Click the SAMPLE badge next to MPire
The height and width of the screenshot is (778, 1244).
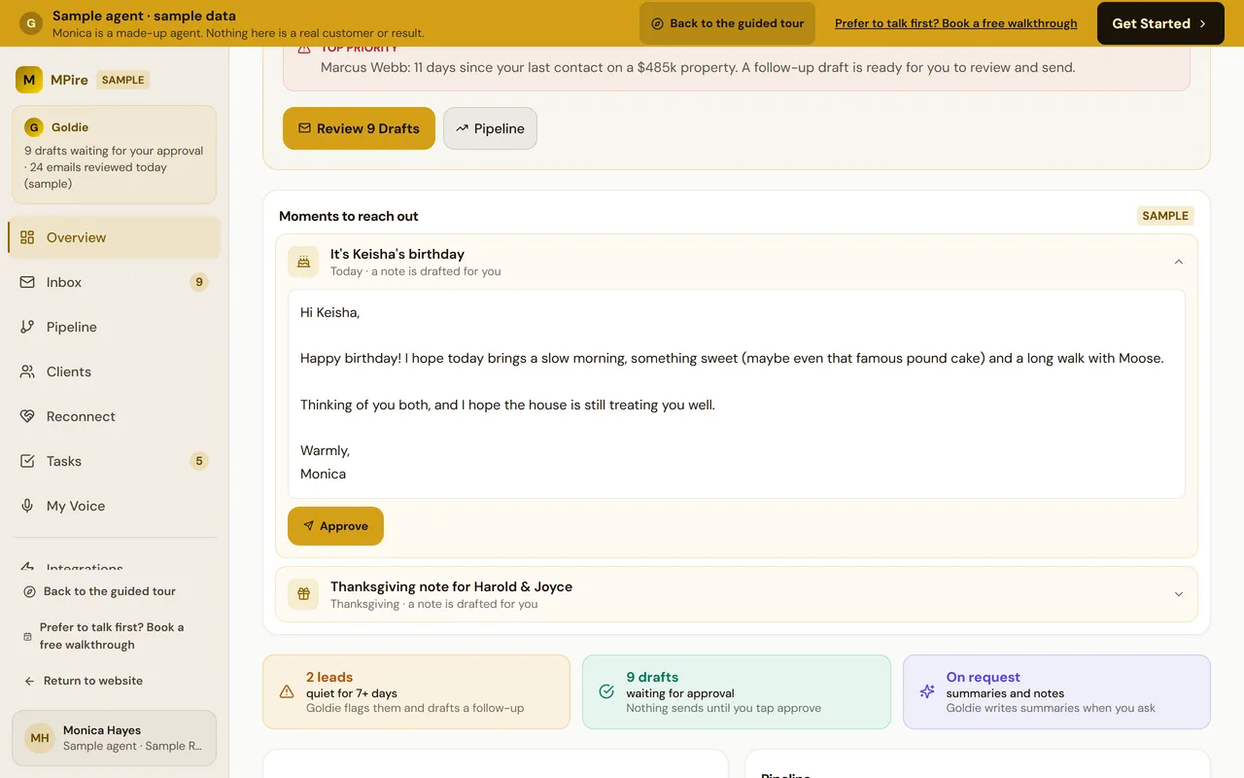[x=123, y=80]
